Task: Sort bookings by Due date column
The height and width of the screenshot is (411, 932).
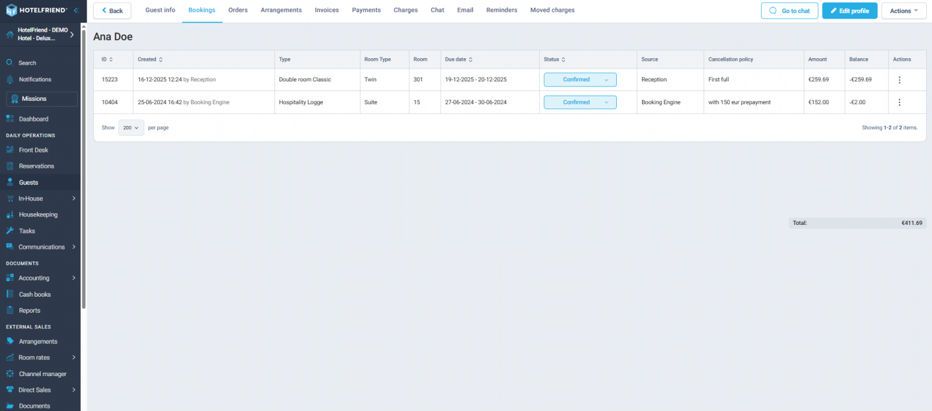Action: click(458, 59)
